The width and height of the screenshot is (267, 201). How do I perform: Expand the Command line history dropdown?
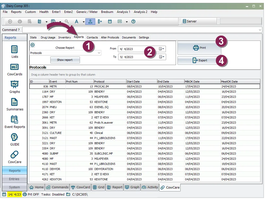(x=260, y=30)
